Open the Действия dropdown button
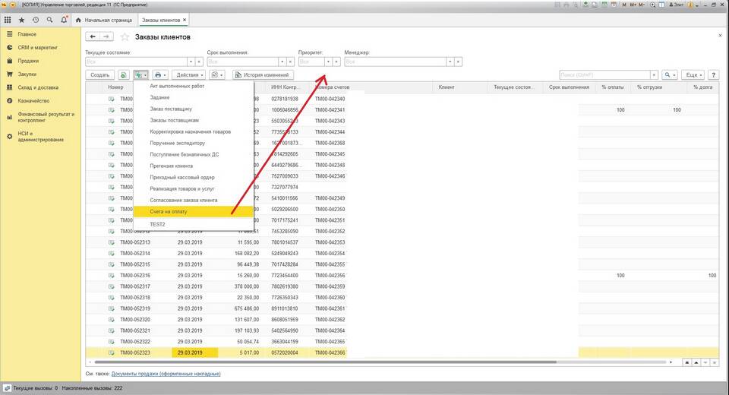Image resolution: width=729 pixels, height=395 pixels. point(189,75)
